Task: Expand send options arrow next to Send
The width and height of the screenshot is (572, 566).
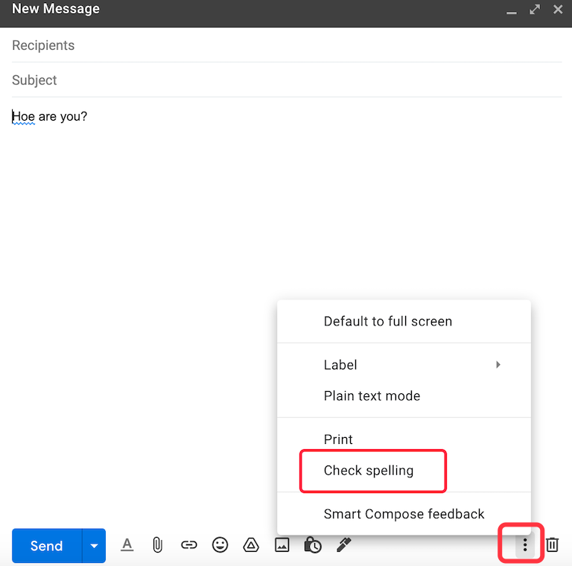Action: click(x=94, y=546)
